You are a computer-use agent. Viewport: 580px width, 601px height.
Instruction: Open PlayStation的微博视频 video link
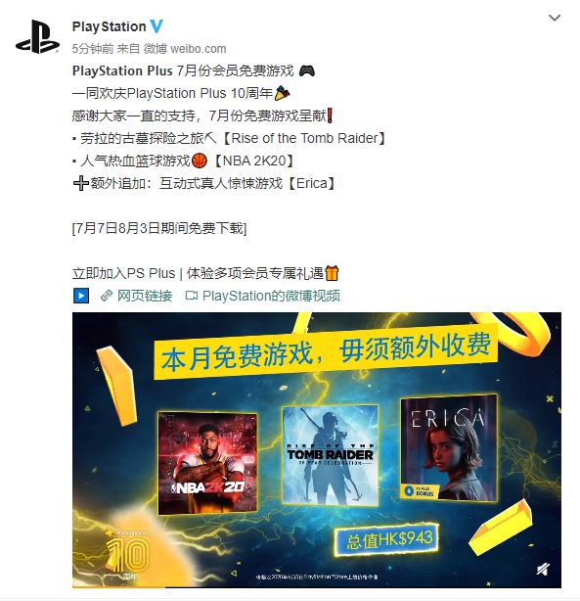(263, 296)
